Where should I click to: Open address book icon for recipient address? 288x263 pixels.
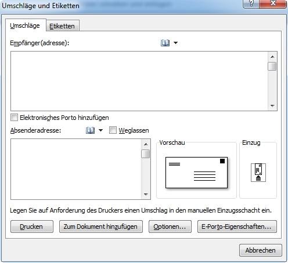click(x=165, y=43)
